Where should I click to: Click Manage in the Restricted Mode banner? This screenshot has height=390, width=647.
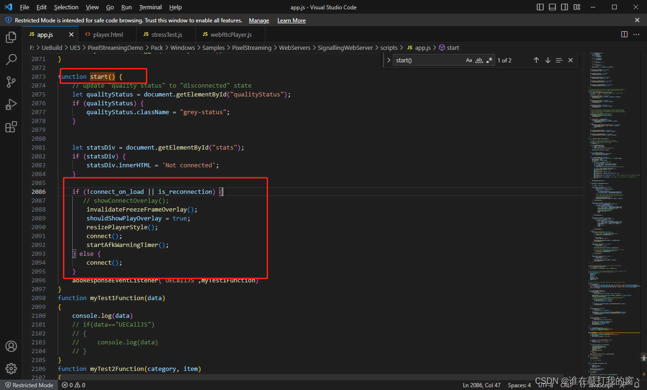259,21
